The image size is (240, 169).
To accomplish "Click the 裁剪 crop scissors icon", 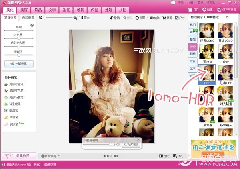I will (x=164, y=18).
